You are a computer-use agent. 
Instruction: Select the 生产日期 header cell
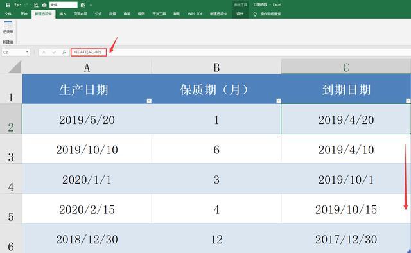pos(87,89)
